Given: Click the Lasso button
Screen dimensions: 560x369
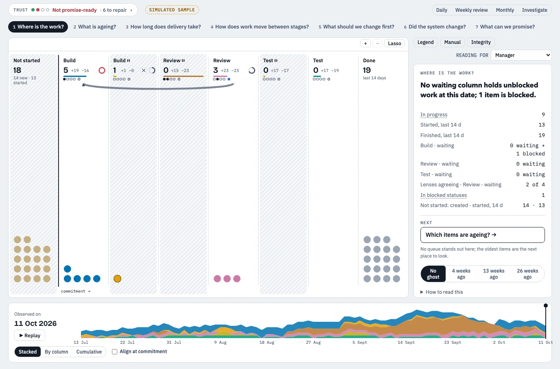Looking at the screenshot, I should (394, 44).
